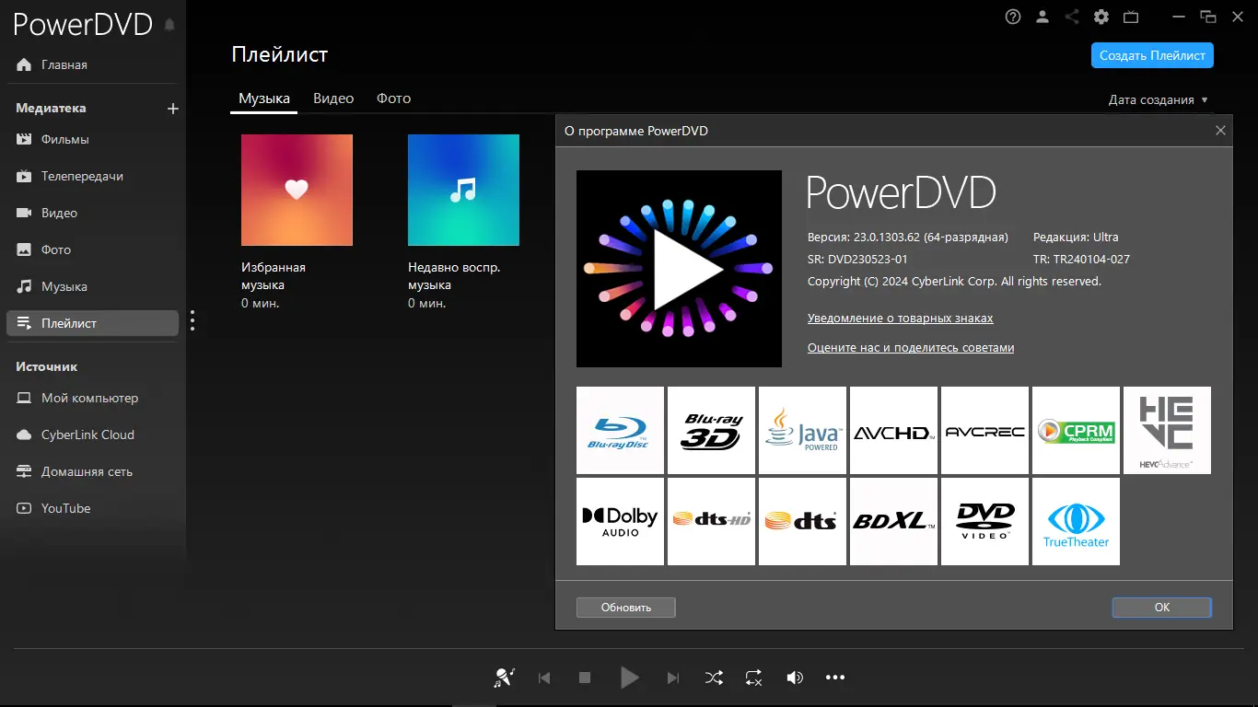This screenshot has height=707, width=1258.
Task: Click the dts-HD logo tile
Action: 711,521
